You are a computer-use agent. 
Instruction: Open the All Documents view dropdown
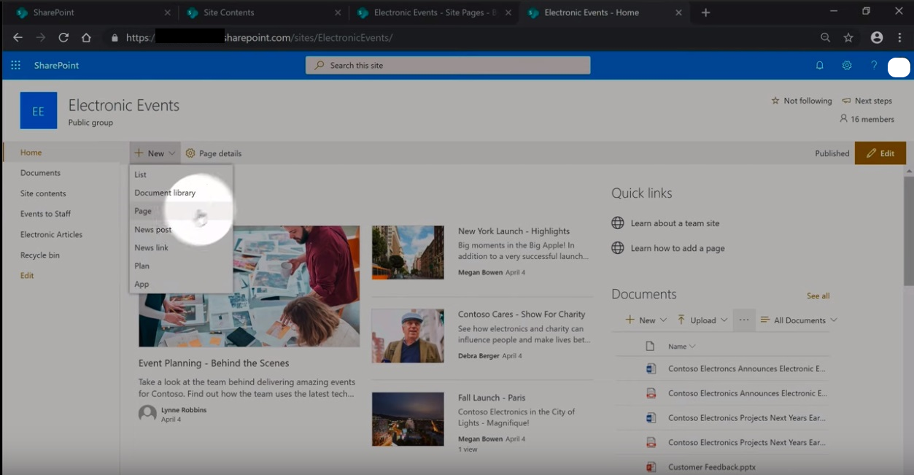(x=799, y=320)
